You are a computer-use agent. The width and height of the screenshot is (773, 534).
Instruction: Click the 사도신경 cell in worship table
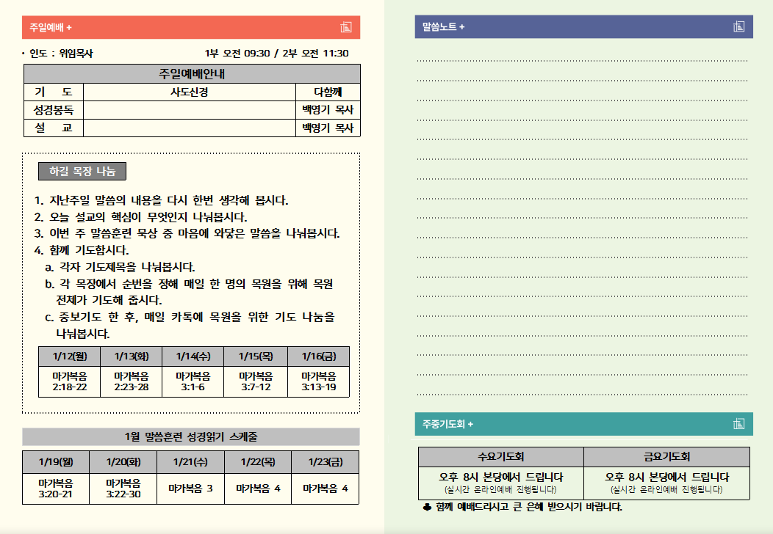coord(189,92)
